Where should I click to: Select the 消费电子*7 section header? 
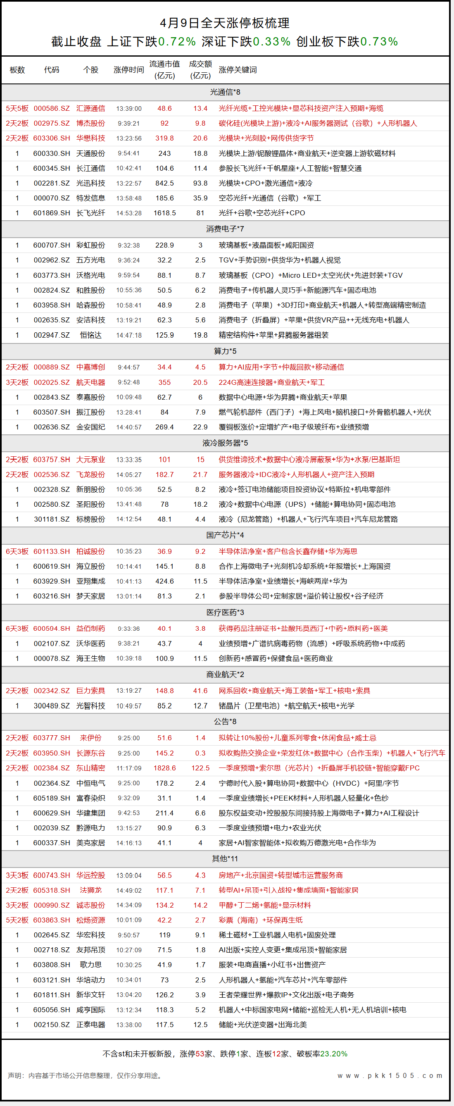point(225,229)
